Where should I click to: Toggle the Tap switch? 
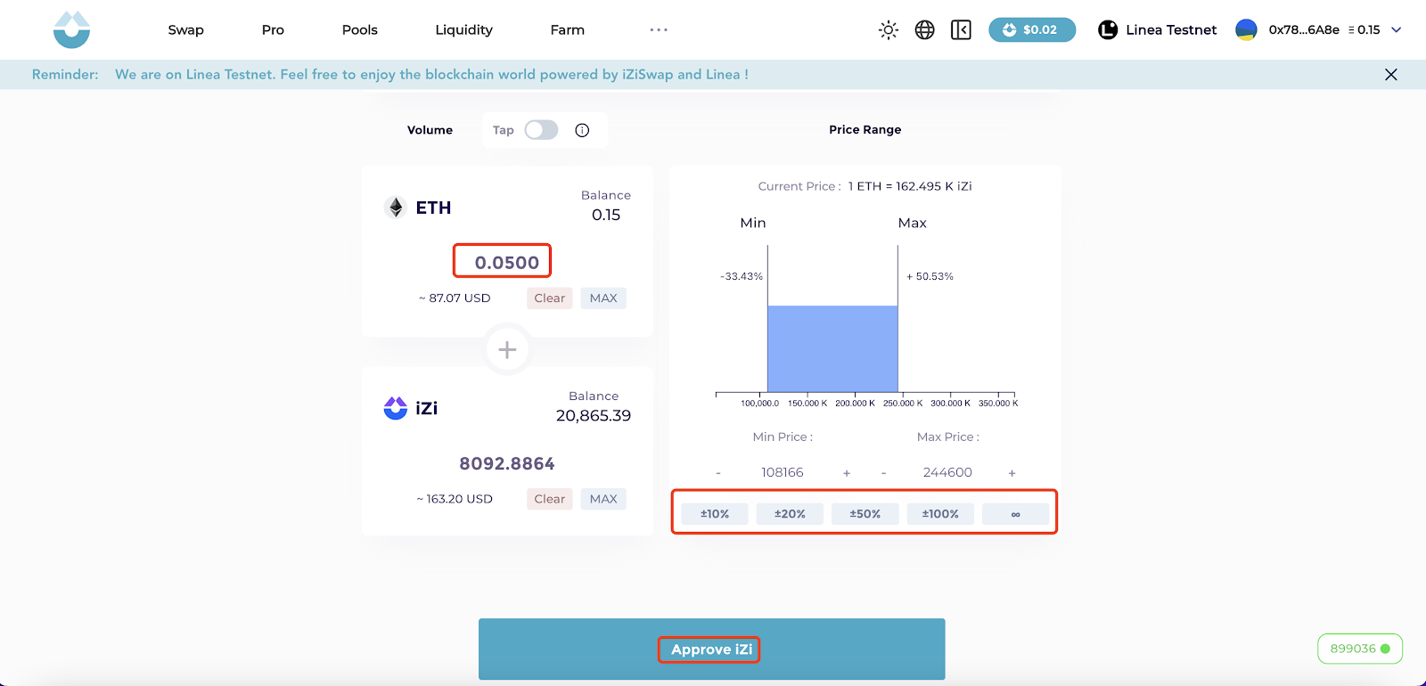coord(541,130)
